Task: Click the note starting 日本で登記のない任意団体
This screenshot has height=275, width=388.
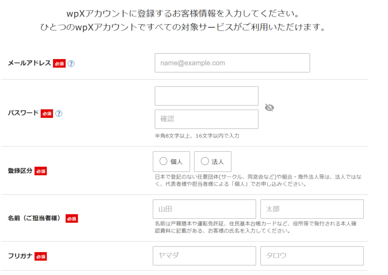Action: point(258,180)
